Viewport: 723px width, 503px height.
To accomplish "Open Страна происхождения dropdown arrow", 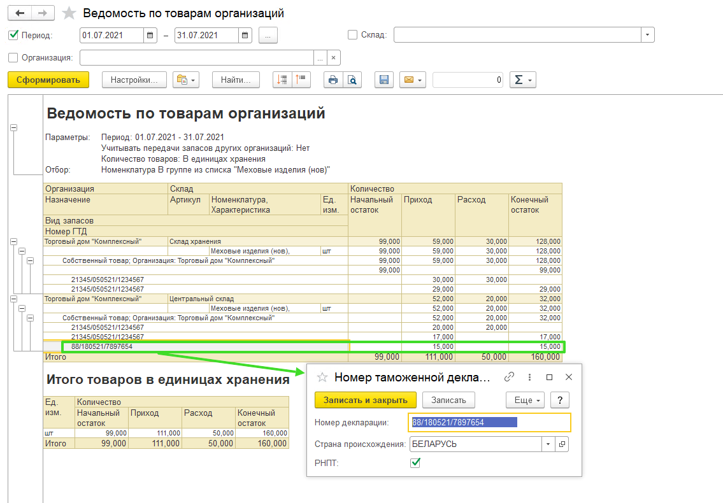I will point(548,444).
